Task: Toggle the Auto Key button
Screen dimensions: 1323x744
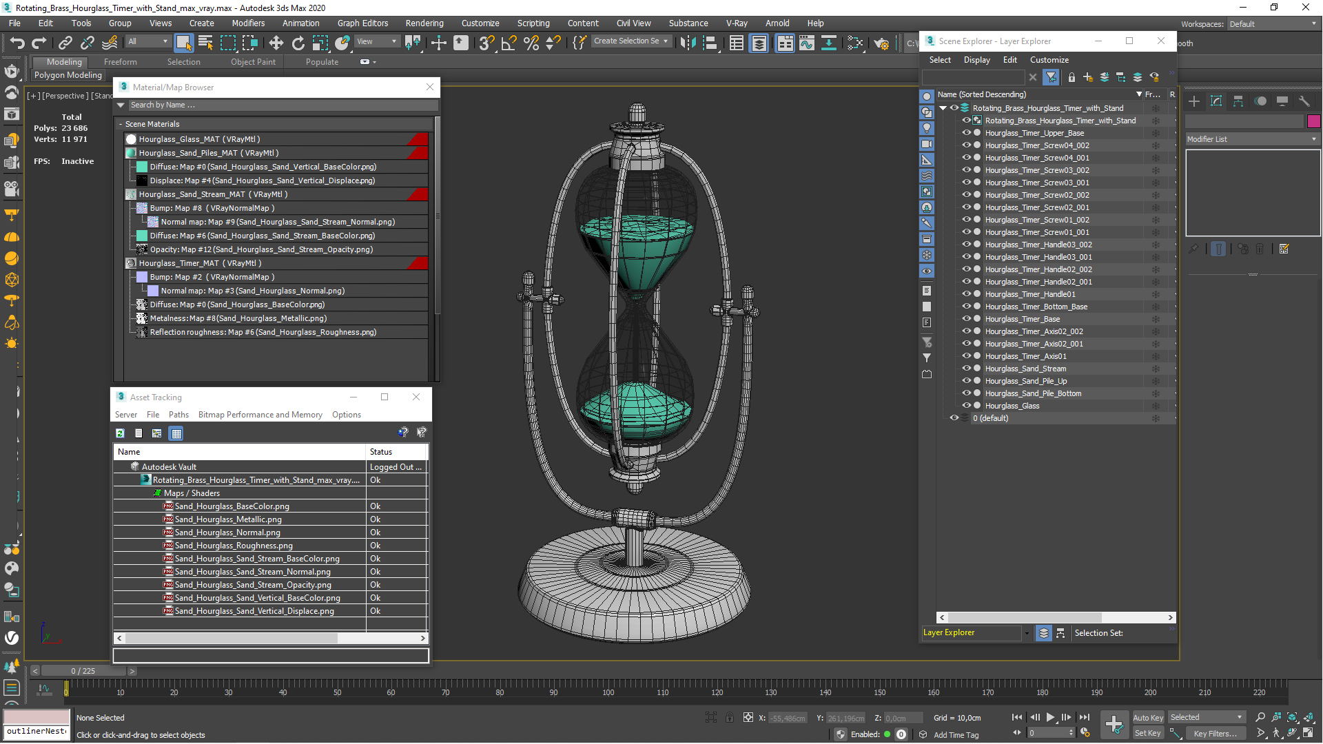Action: pos(1147,717)
